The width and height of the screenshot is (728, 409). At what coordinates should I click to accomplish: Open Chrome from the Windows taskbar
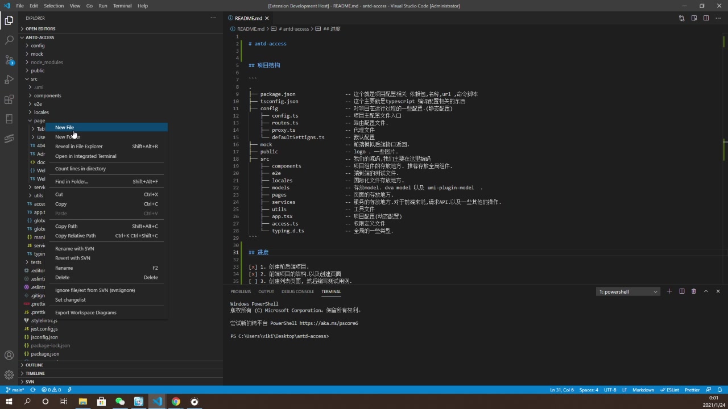coord(176,402)
